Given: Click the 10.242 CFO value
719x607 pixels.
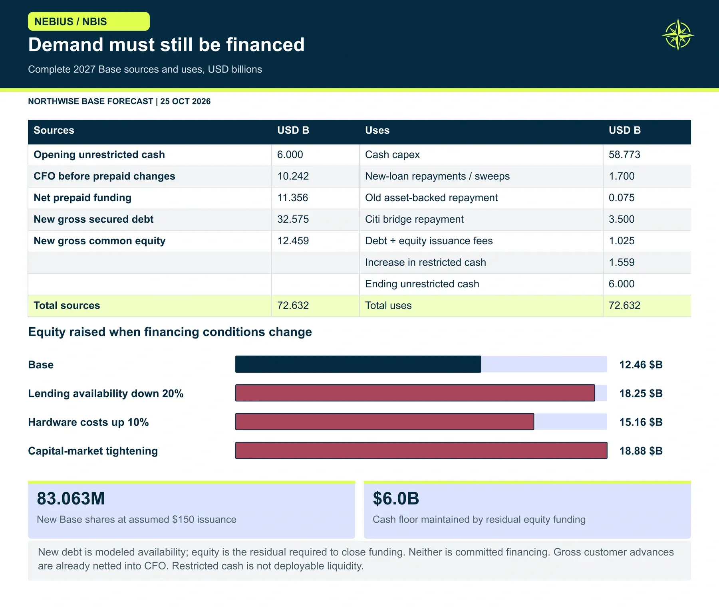Looking at the screenshot, I should click(293, 176).
